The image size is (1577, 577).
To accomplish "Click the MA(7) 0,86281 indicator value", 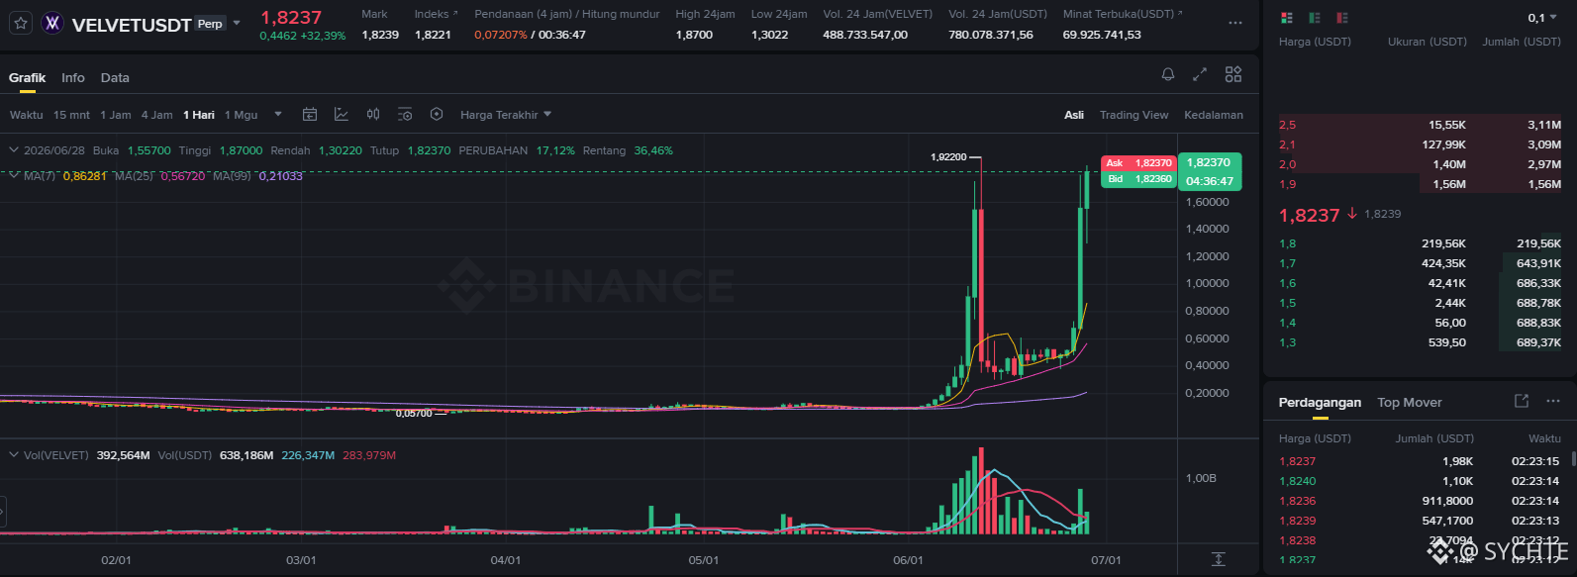I will pos(84,175).
